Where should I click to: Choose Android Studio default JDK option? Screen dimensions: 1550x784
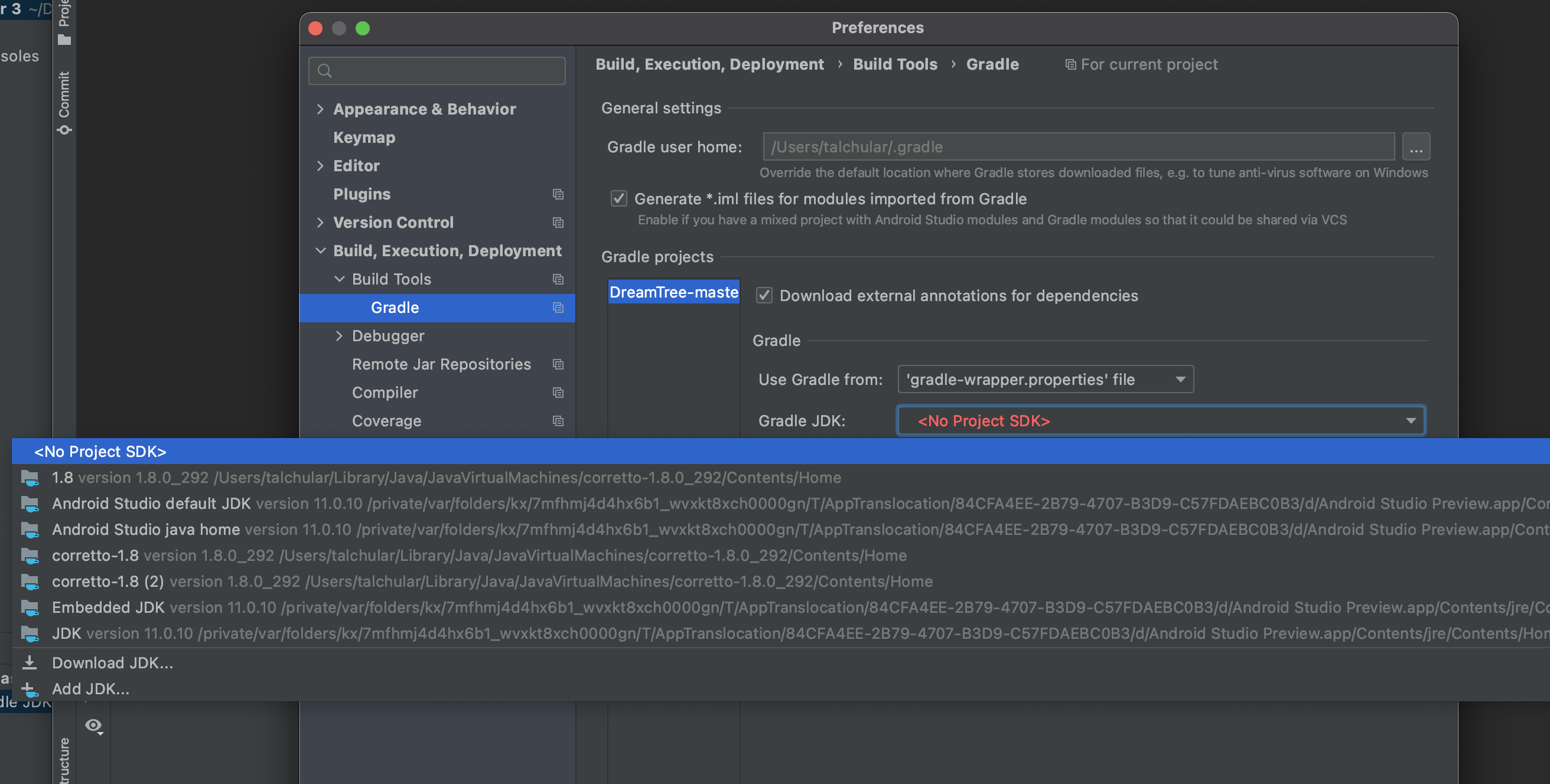[x=151, y=503]
